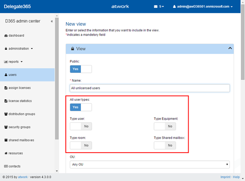The image size is (245, 181).
Task: Click the dashboard icon in sidebar
Action: tap(6, 35)
